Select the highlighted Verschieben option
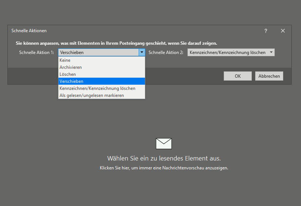 (x=102, y=81)
